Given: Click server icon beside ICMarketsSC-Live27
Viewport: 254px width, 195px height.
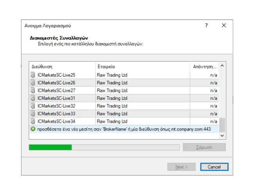Looking at the screenshot, I should 33,90.
